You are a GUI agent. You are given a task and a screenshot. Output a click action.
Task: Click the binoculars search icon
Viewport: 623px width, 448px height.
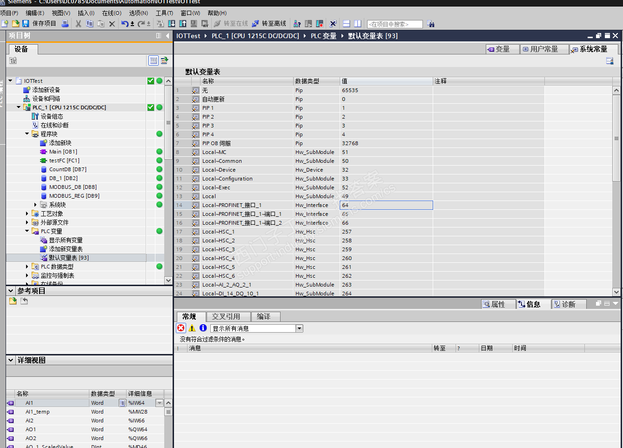click(x=430, y=24)
